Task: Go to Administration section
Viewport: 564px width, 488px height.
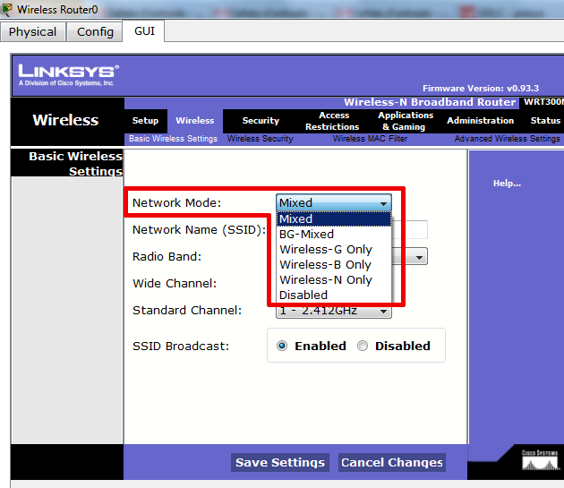Action: (481, 121)
